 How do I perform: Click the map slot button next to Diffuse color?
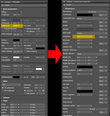point(21,12)
